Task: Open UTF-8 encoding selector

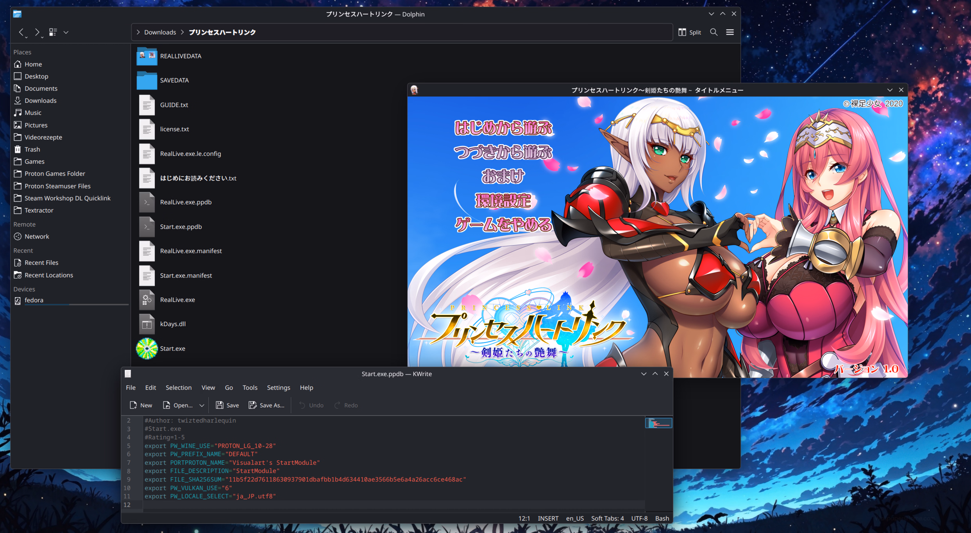Action: pos(639,518)
